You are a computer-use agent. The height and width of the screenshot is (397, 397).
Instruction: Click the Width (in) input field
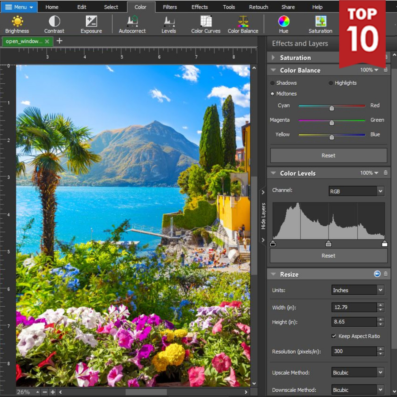pyautogui.click(x=354, y=307)
